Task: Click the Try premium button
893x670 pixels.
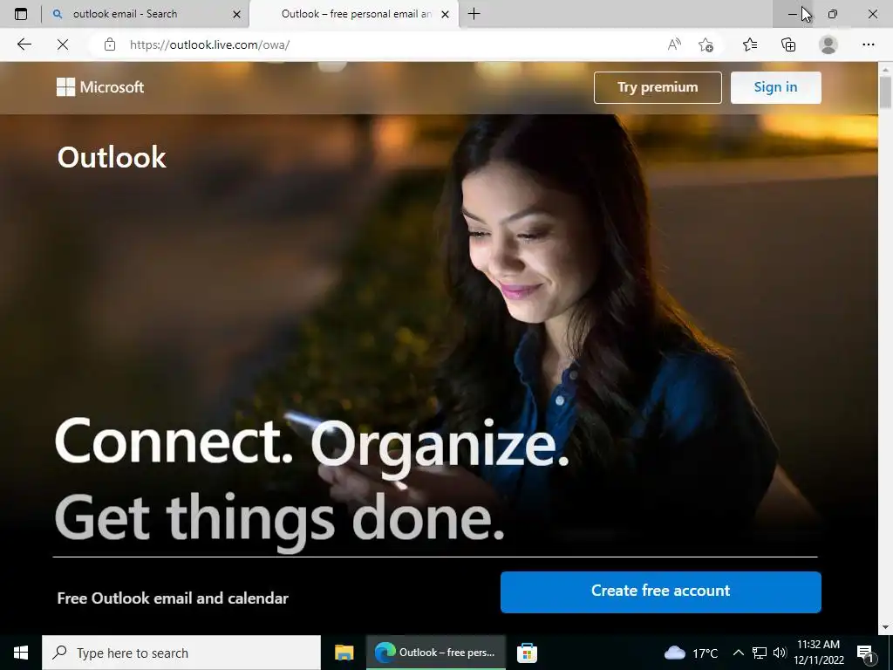Action: tap(658, 87)
